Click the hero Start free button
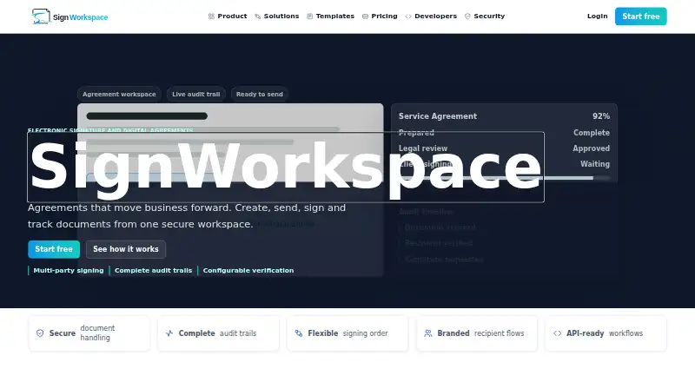695x382 pixels. 54,249
